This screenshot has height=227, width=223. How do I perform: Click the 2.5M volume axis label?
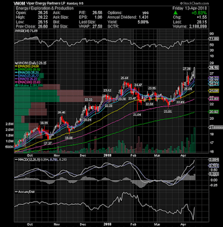(x=10, y=124)
